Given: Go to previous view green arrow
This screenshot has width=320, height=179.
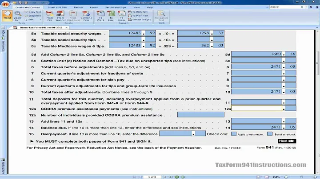Looking at the screenshot, I should coord(177,177).
